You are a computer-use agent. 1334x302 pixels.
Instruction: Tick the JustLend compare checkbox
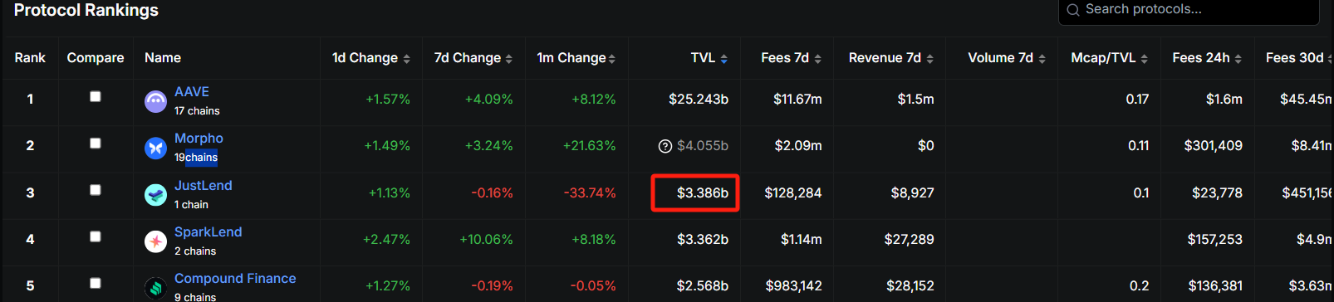point(96,190)
